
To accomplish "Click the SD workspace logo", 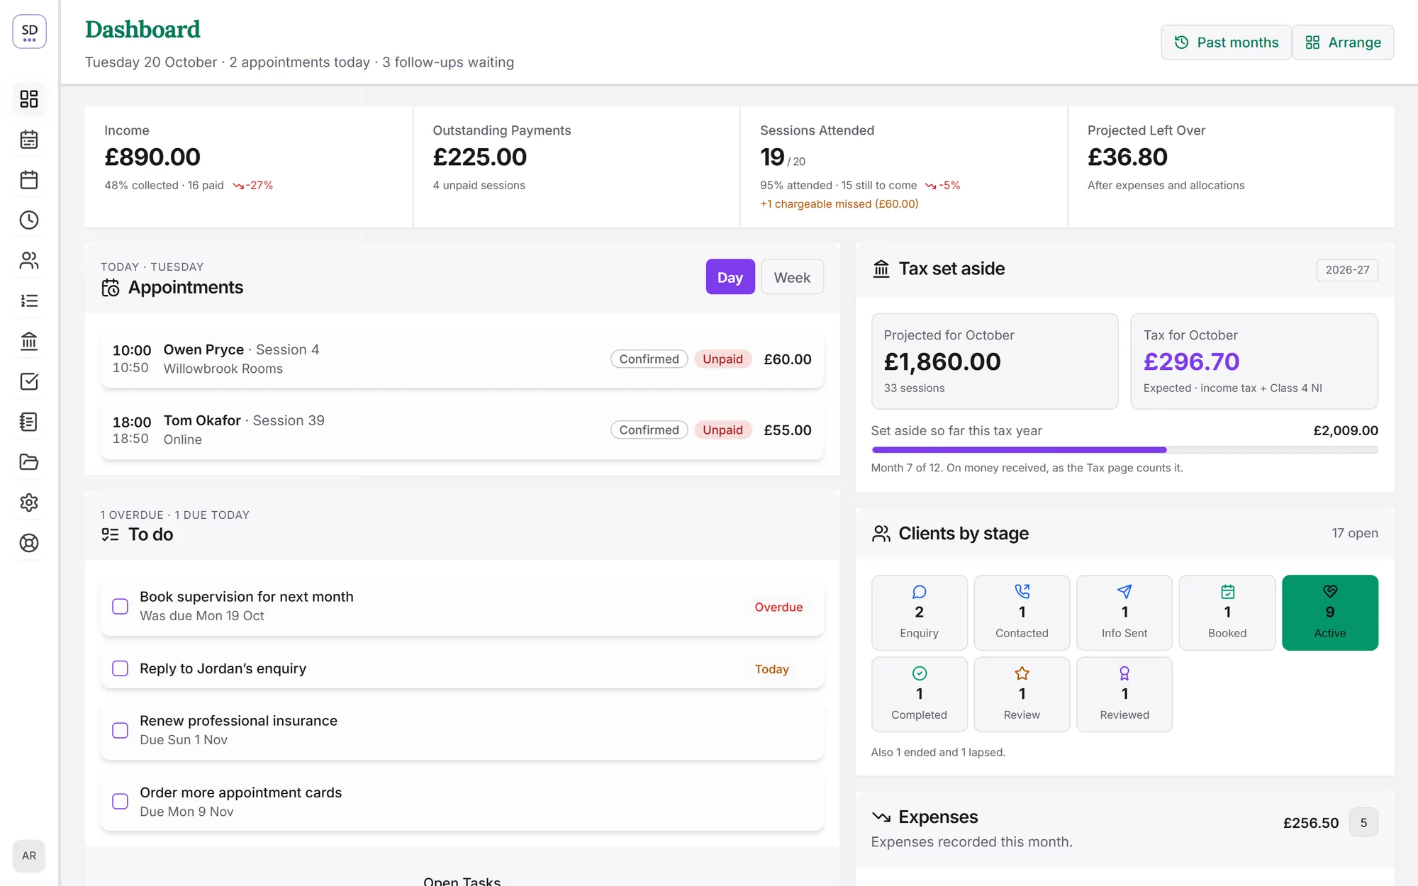I will 29,32.
